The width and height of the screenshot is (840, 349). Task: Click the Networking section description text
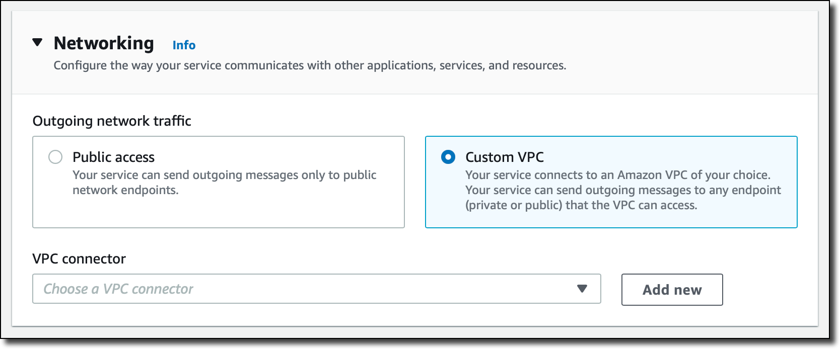click(x=310, y=66)
